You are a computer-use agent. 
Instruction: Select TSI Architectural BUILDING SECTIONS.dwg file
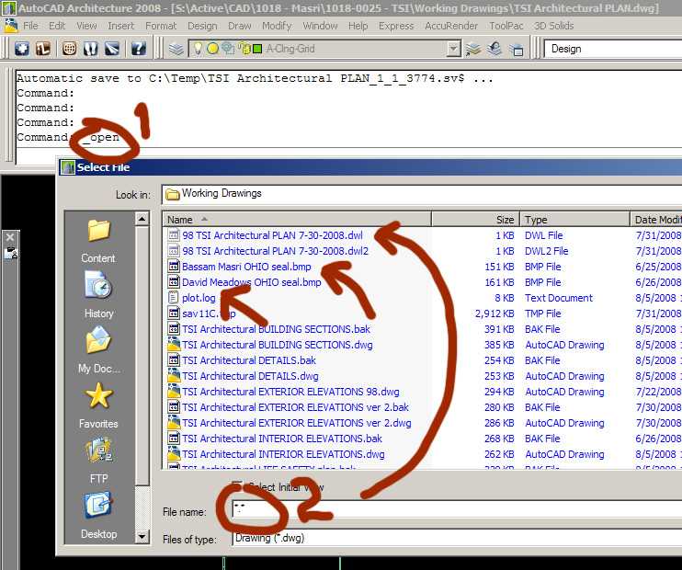click(270, 345)
